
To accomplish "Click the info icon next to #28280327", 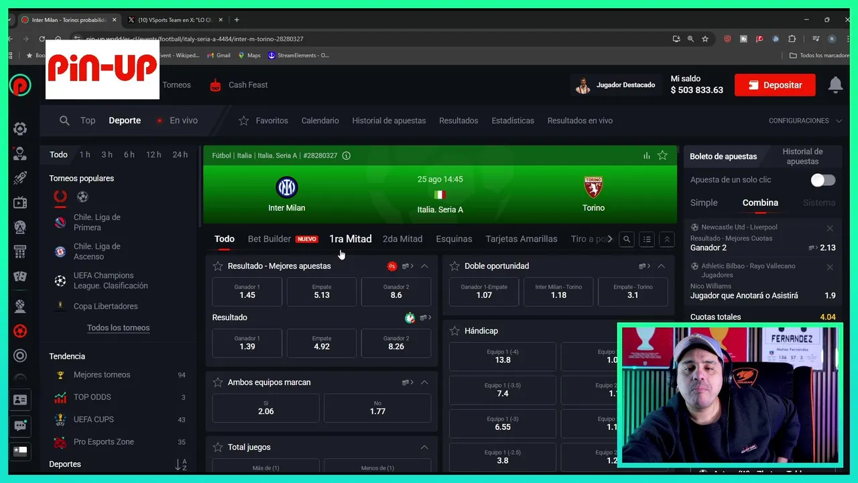I will pos(347,156).
